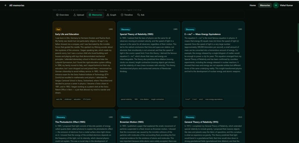Select the Memories button in top navigation
The image size is (299, 143).
pyautogui.click(x=265, y=5)
